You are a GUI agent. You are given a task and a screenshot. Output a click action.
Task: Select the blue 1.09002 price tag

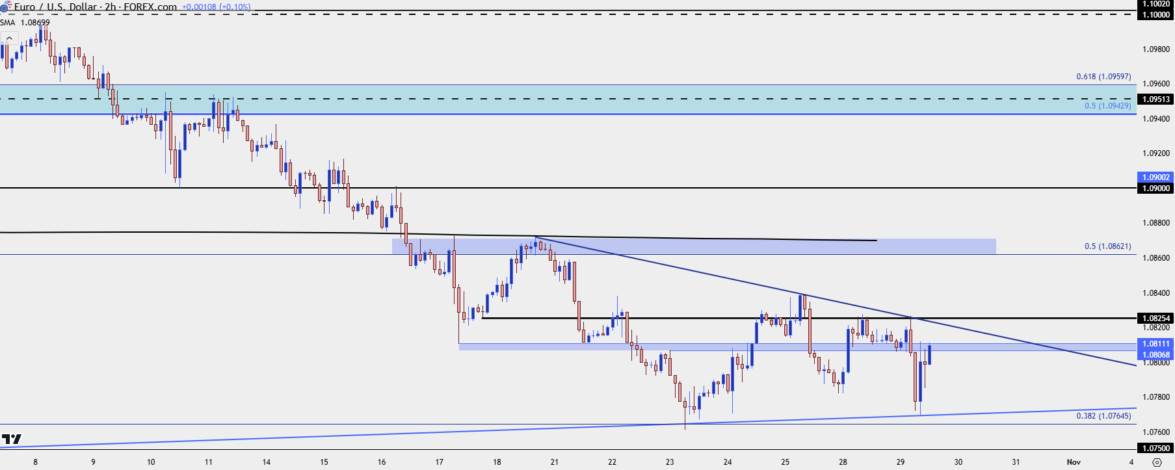(1155, 177)
